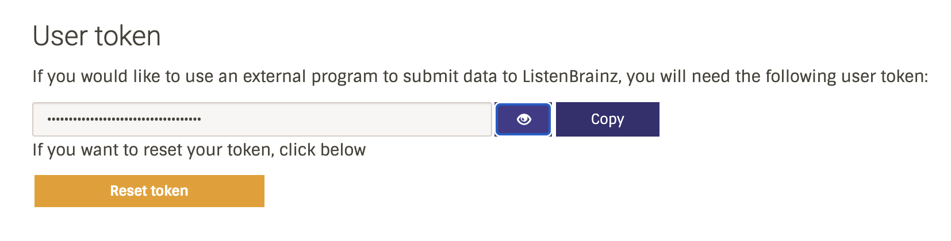Click the word ListenBrainz in the description
This screenshot has width=951, height=241.
click(569, 76)
